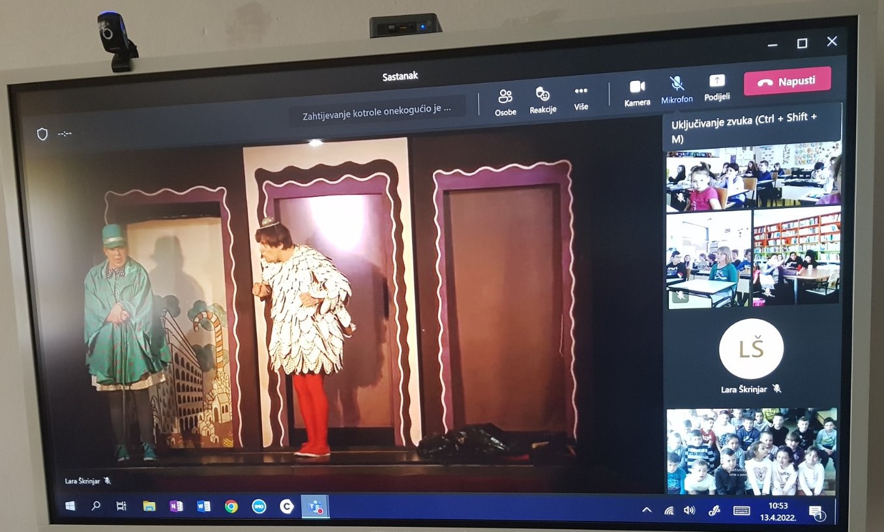The height and width of the screenshot is (532, 884).
Task: Click the speaker volume tray icon
Action: coord(689,510)
